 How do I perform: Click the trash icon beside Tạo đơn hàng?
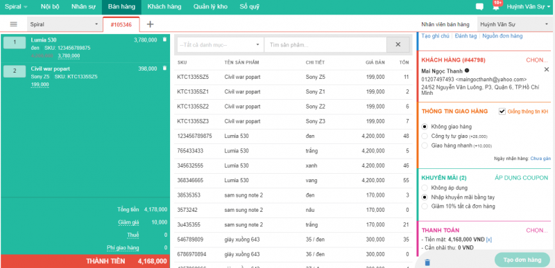(x=427, y=262)
